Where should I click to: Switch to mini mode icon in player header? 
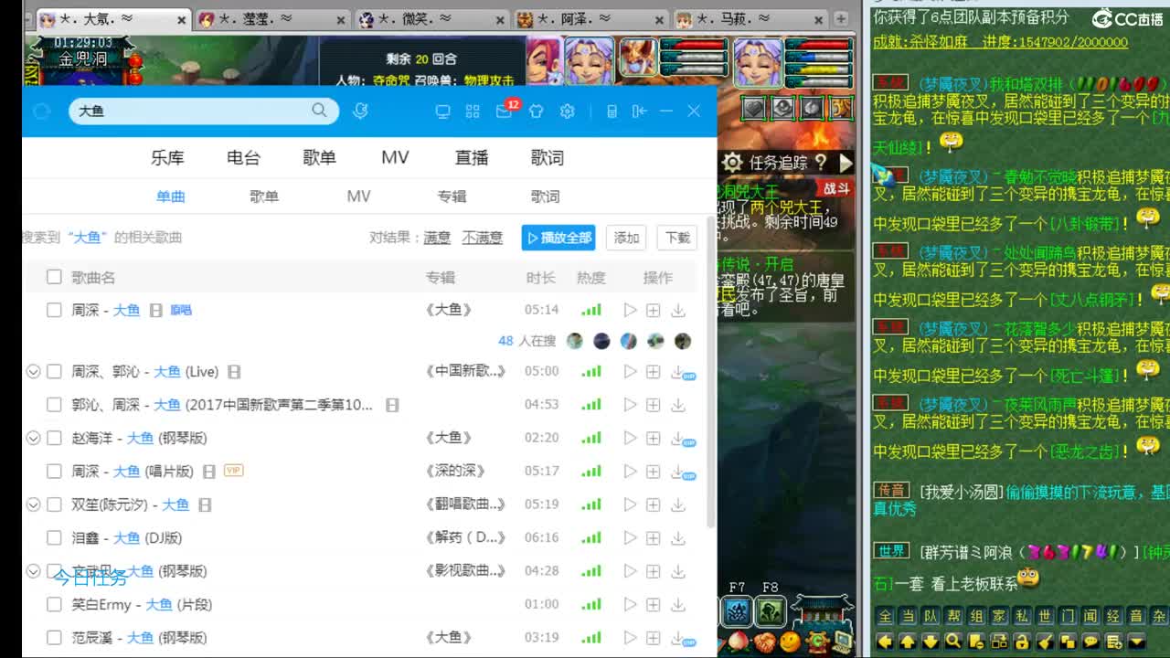[x=639, y=111]
